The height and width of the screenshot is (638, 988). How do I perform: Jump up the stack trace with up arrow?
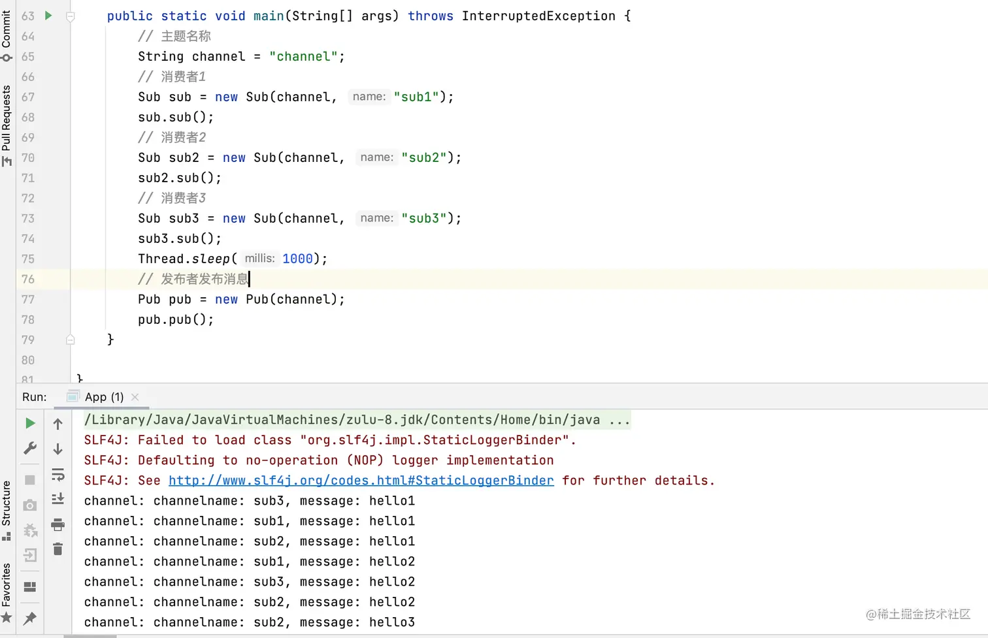[58, 424]
